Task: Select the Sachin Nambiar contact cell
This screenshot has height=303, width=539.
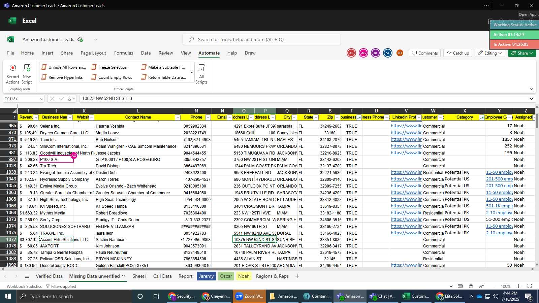Action: click(x=138, y=239)
